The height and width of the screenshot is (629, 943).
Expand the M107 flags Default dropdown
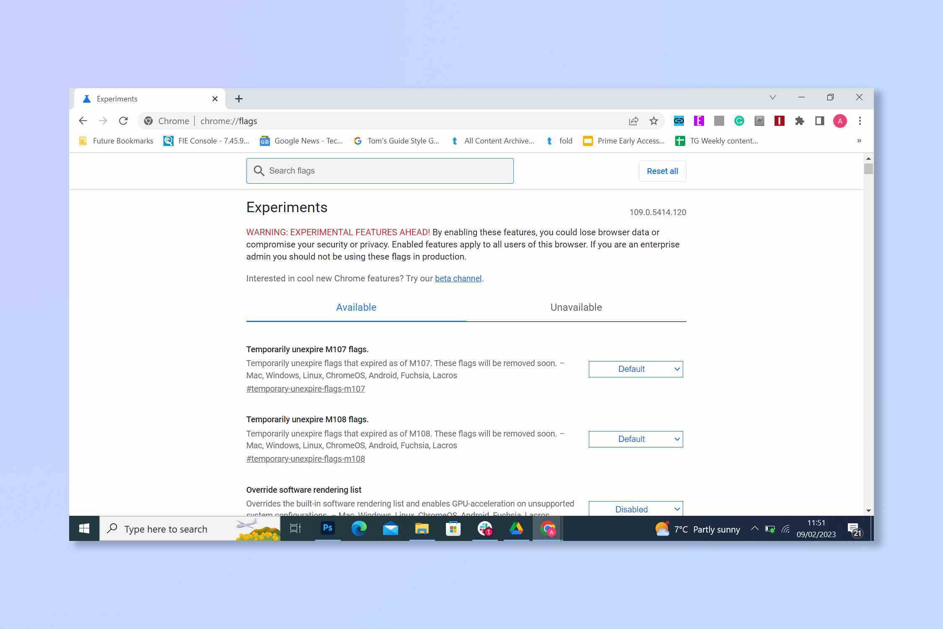635,369
